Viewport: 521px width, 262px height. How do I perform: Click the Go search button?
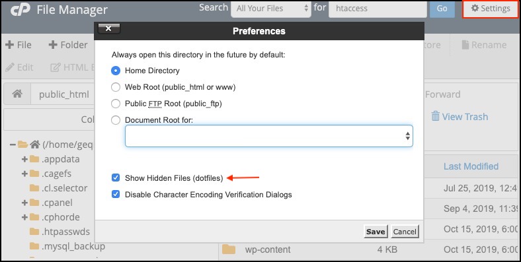pyautogui.click(x=442, y=9)
